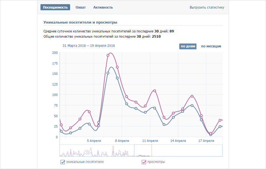
Task: Open the Посещаемость tab
Action: click(55, 7)
